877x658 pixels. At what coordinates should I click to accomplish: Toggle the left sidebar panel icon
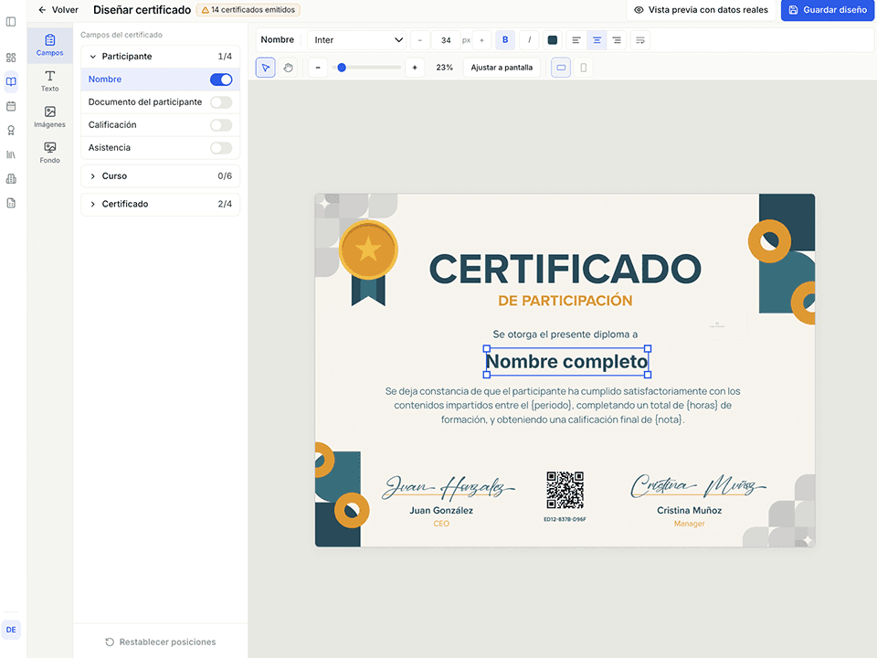11,22
